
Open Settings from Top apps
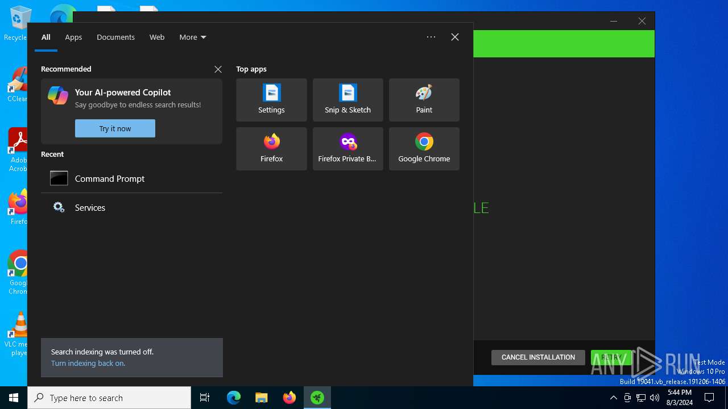[271, 100]
